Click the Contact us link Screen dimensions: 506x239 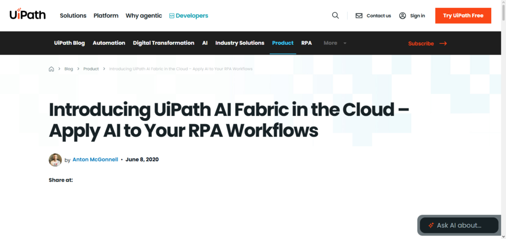[x=379, y=16]
